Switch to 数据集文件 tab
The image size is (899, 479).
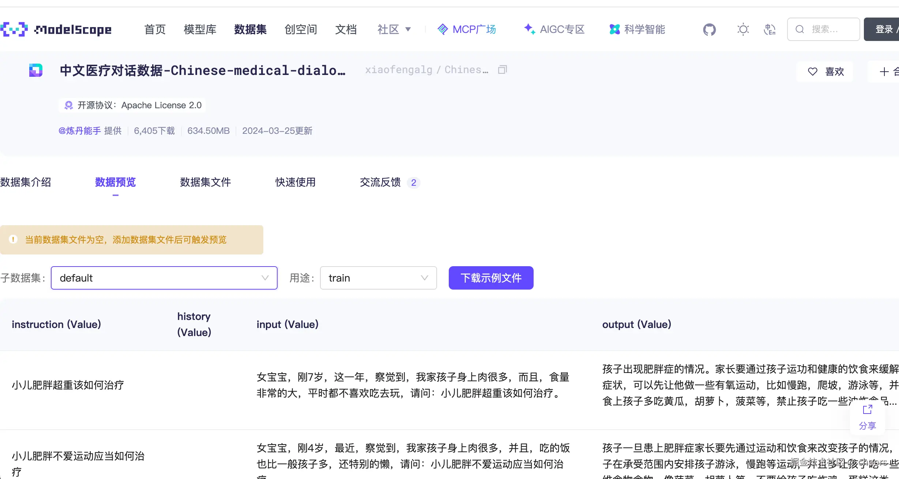(x=205, y=182)
